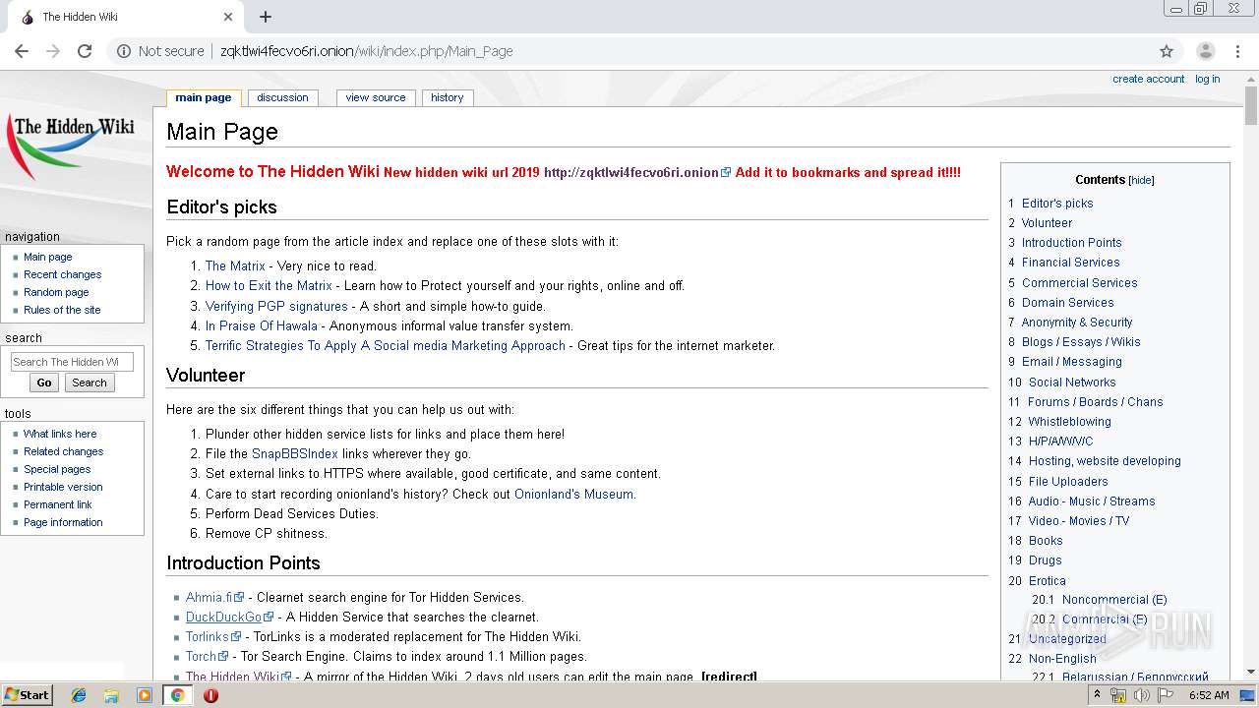
Task: Open the Main page navigation link
Action: tap(47, 257)
